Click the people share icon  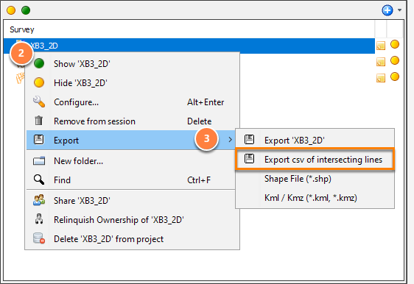[39, 200]
